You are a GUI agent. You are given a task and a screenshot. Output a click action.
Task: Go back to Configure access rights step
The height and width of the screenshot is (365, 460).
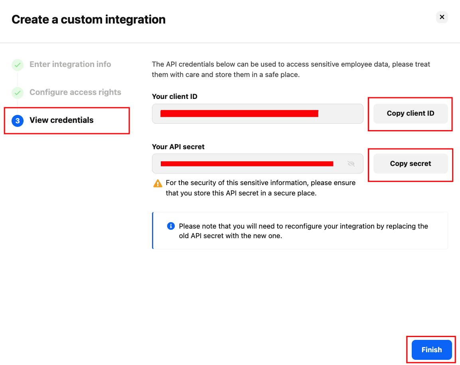click(x=75, y=92)
